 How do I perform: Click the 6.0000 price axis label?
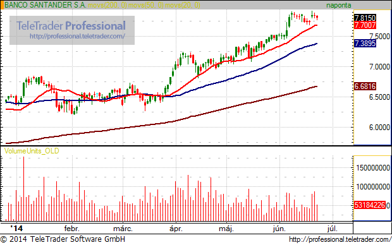[379, 128]
